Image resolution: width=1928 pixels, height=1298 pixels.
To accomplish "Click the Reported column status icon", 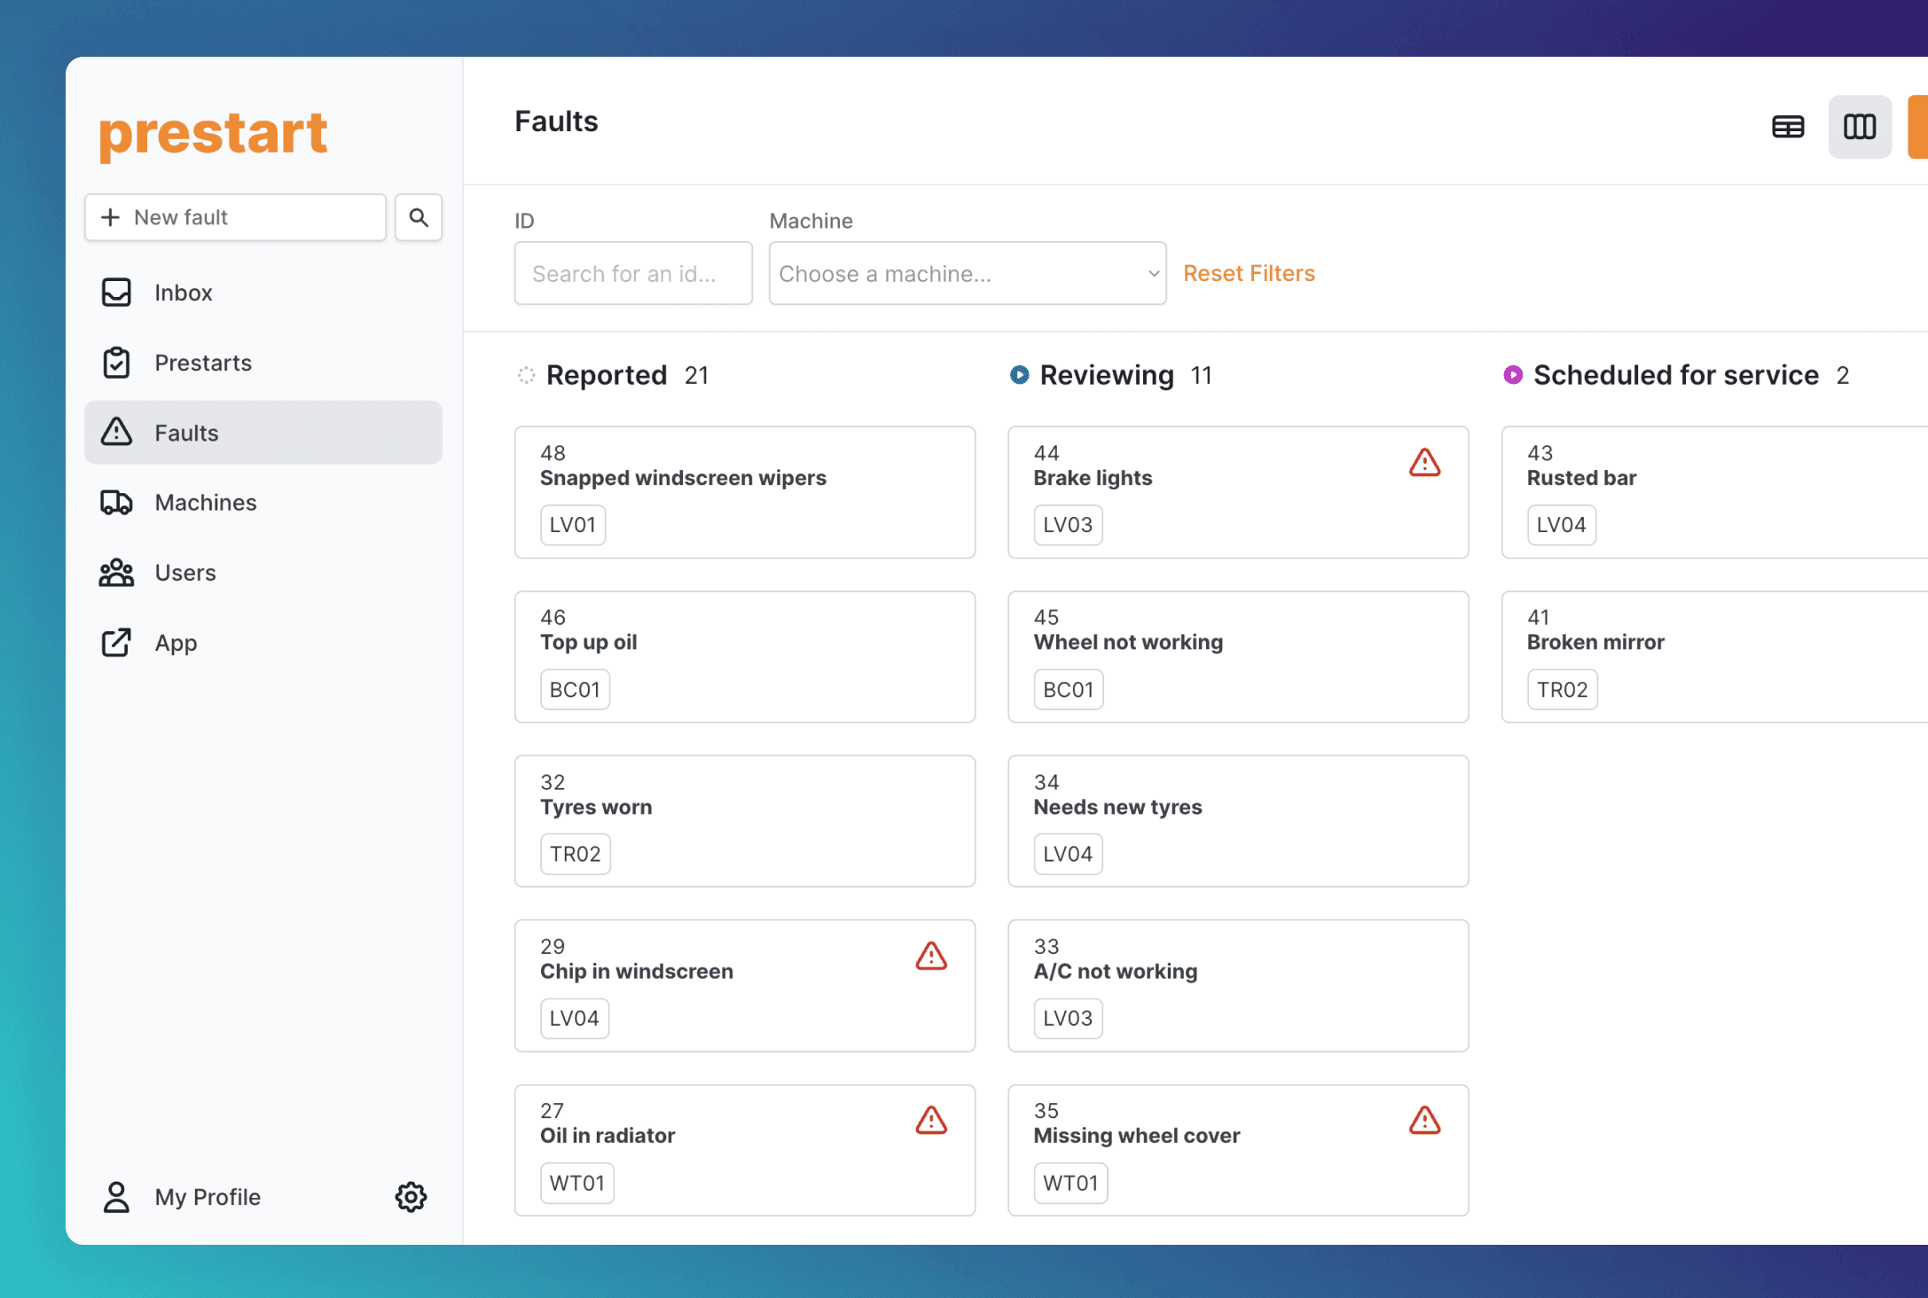I will pyautogui.click(x=526, y=375).
